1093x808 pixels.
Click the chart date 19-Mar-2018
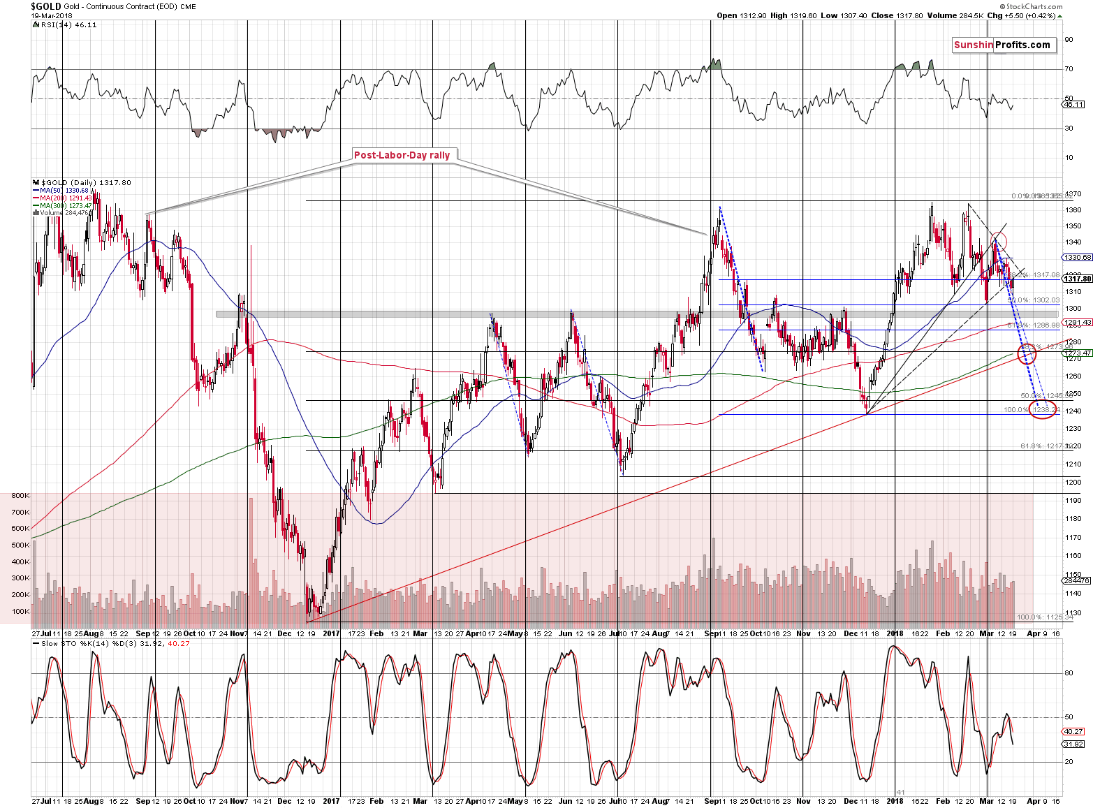50,15
